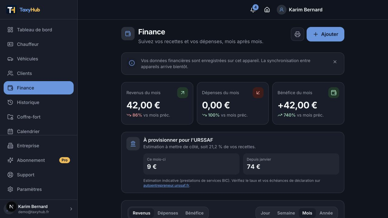Click the Finance page header wallet icon

click(128, 34)
